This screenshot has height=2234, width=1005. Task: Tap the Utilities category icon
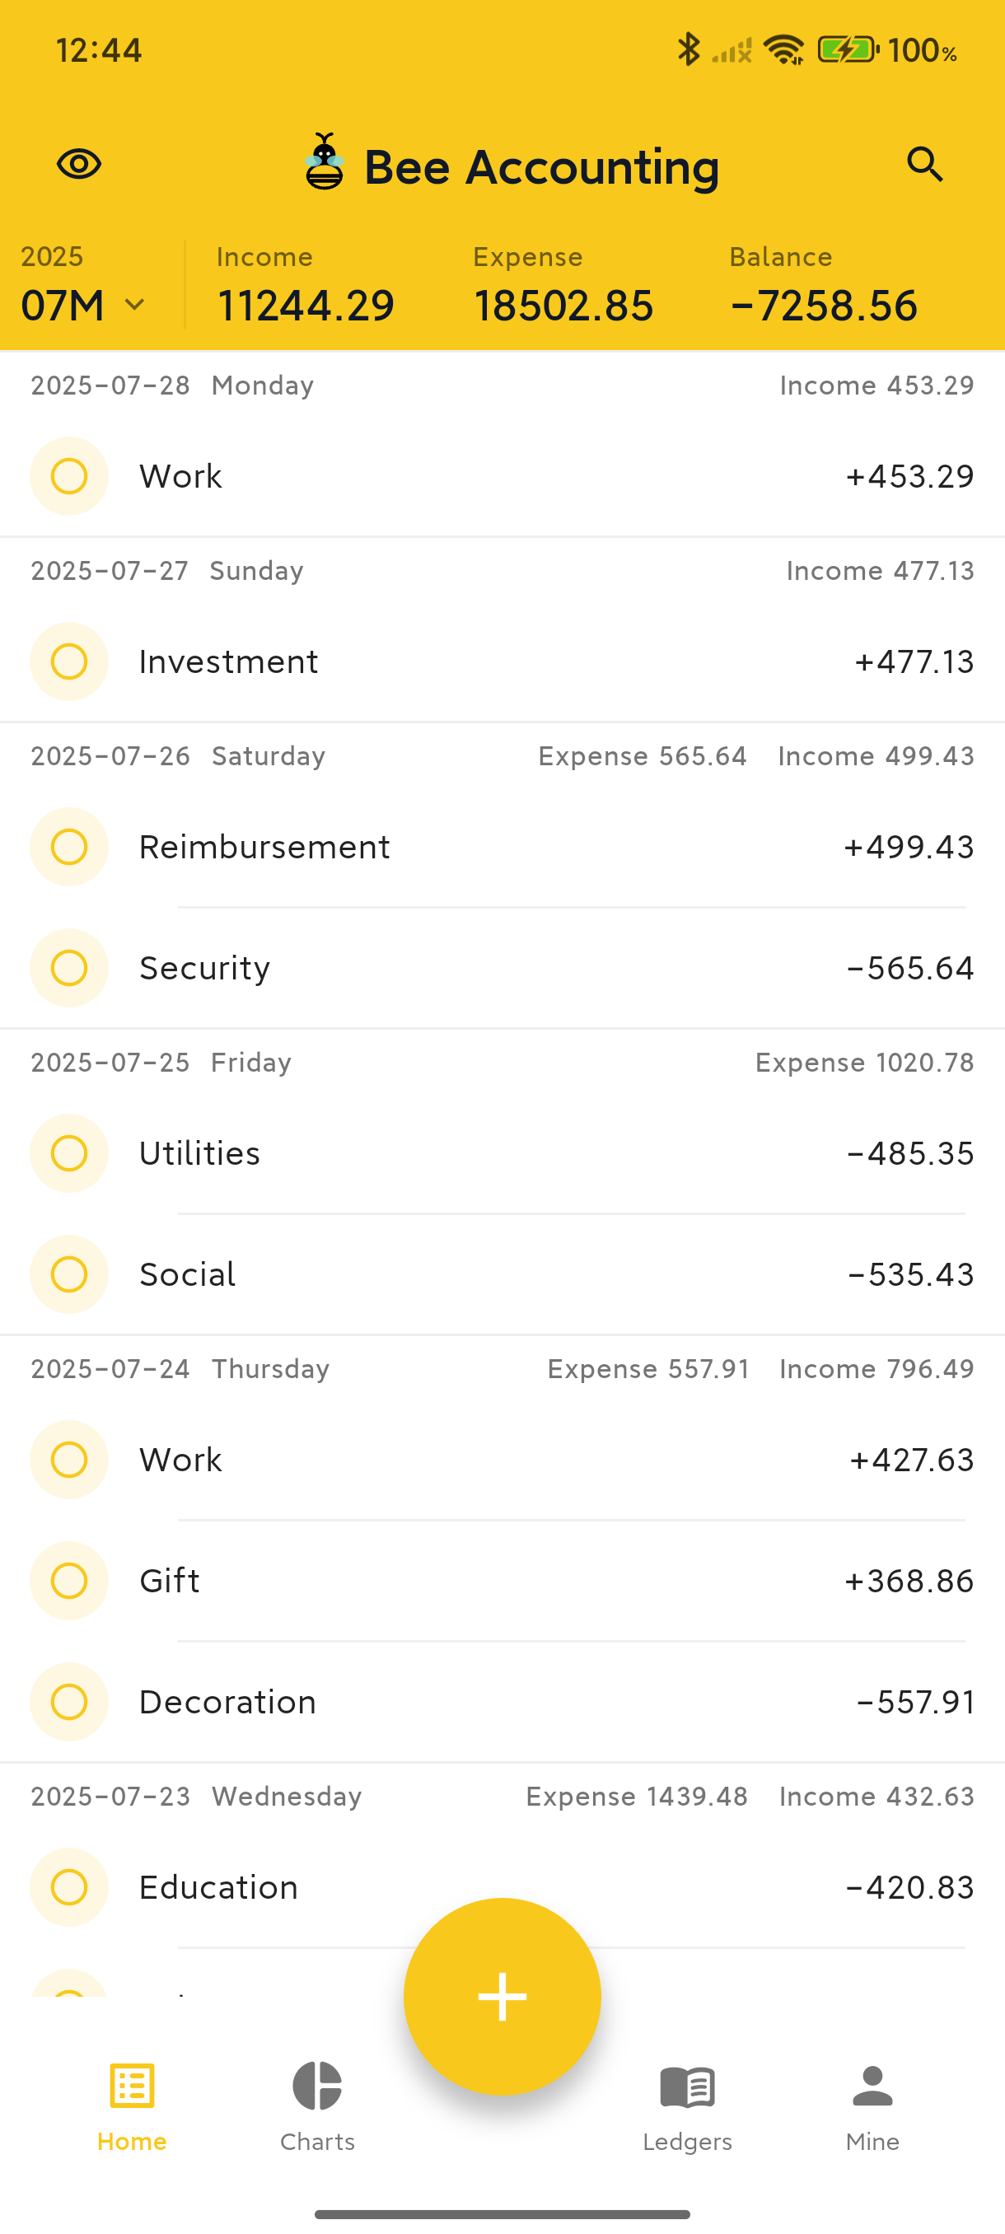point(69,1153)
